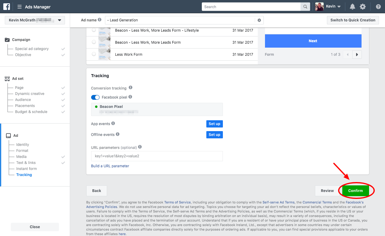
Task: Open Instant form section in sidebar
Action: click(x=26, y=169)
